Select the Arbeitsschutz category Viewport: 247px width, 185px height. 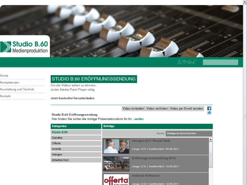(76, 160)
